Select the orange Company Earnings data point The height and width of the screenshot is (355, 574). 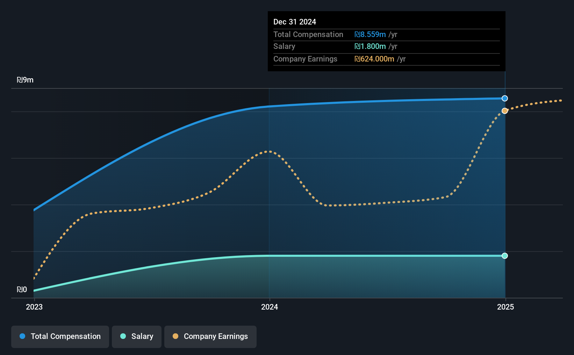505,111
